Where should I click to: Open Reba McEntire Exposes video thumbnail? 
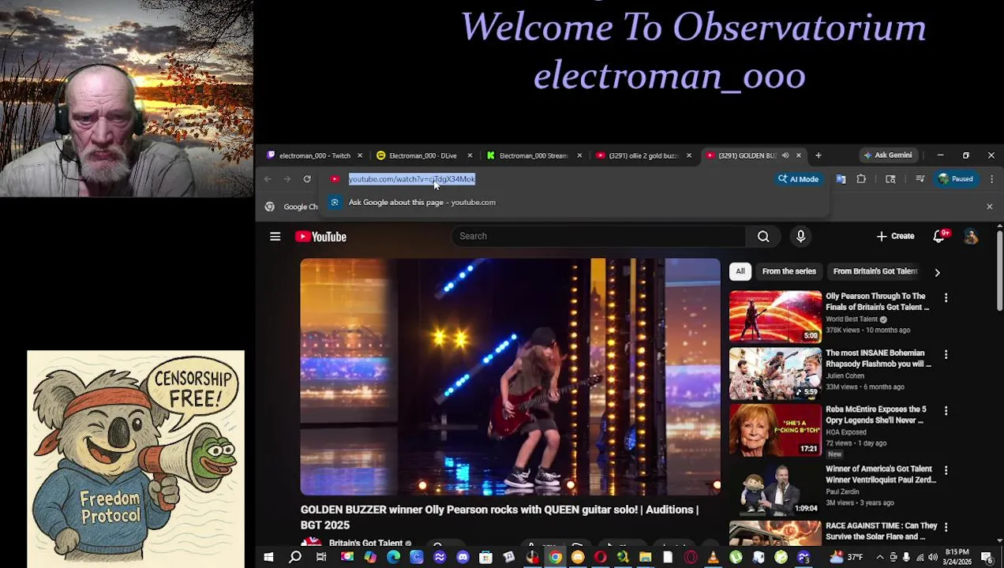tap(775, 430)
